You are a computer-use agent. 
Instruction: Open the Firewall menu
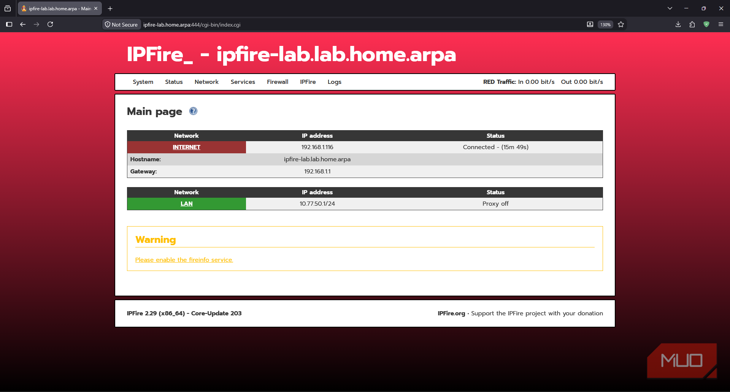278,82
